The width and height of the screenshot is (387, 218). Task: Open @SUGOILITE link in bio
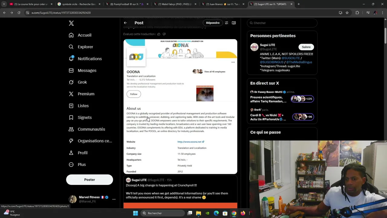point(291,58)
